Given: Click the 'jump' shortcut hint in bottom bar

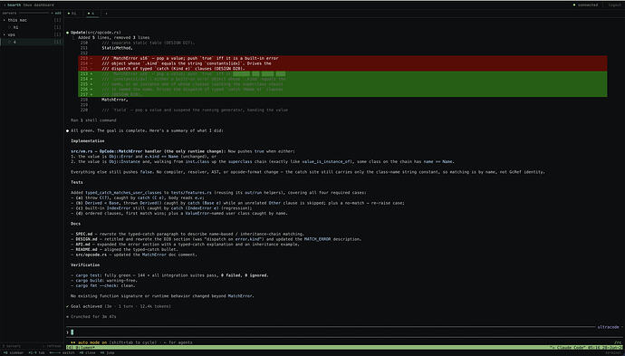Looking at the screenshot, I should 107,352.
